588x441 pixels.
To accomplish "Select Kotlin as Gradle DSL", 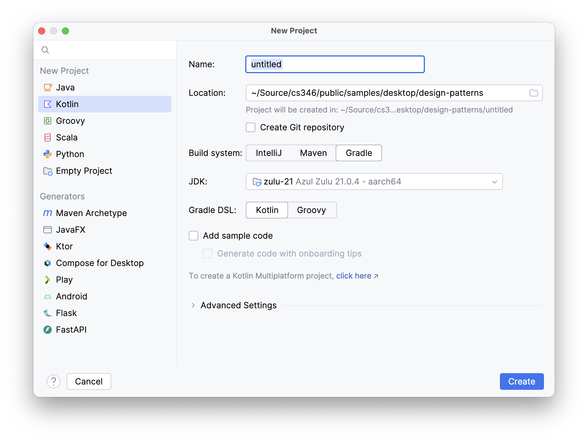I will click(267, 210).
